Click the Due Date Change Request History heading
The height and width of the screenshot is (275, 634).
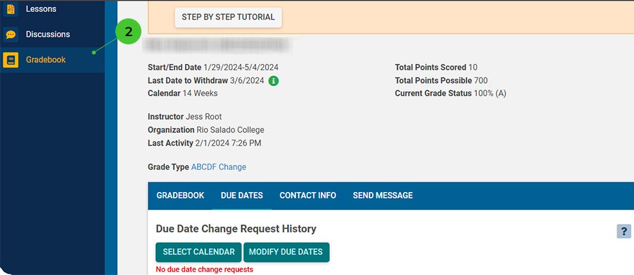236,229
